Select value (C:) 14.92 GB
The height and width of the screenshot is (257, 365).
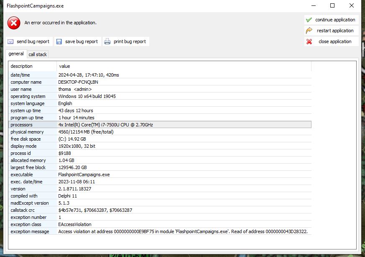[x=72, y=139]
